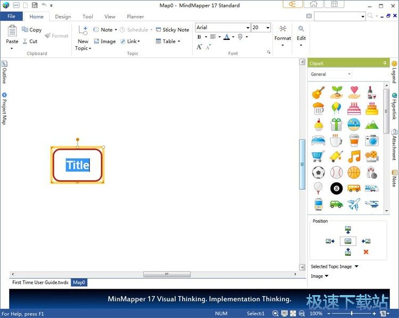399x318 pixels.
Task: Click the zoom out minus button
Action: [x=329, y=313]
